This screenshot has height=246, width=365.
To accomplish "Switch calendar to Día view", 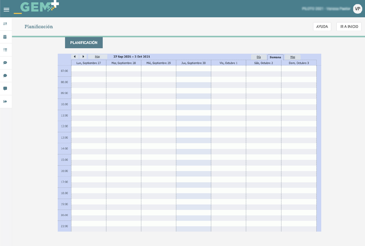I will pyautogui.click(x=259, y=57).
